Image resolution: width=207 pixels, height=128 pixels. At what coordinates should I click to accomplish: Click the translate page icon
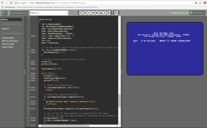[196, 3]
